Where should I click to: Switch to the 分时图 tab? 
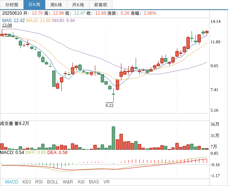pyautogui.click(x=12, y=5)
